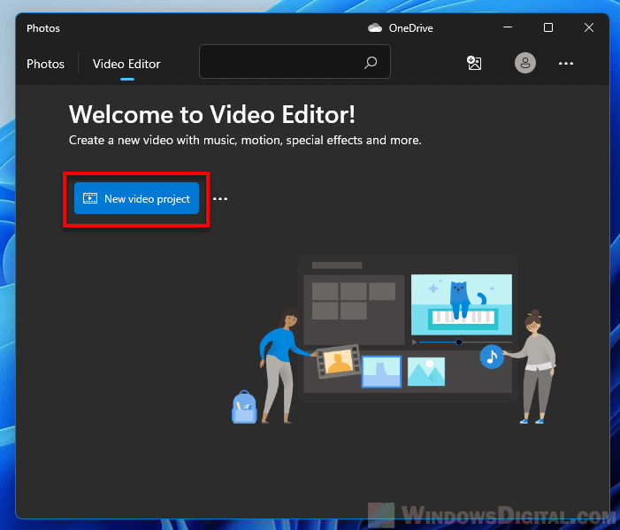
Task: Click the OneDrive cloud icon
Action: (375, 27)
